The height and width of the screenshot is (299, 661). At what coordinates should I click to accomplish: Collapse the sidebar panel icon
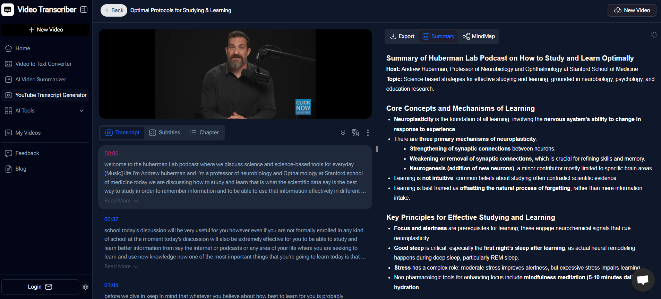point(84,10)
